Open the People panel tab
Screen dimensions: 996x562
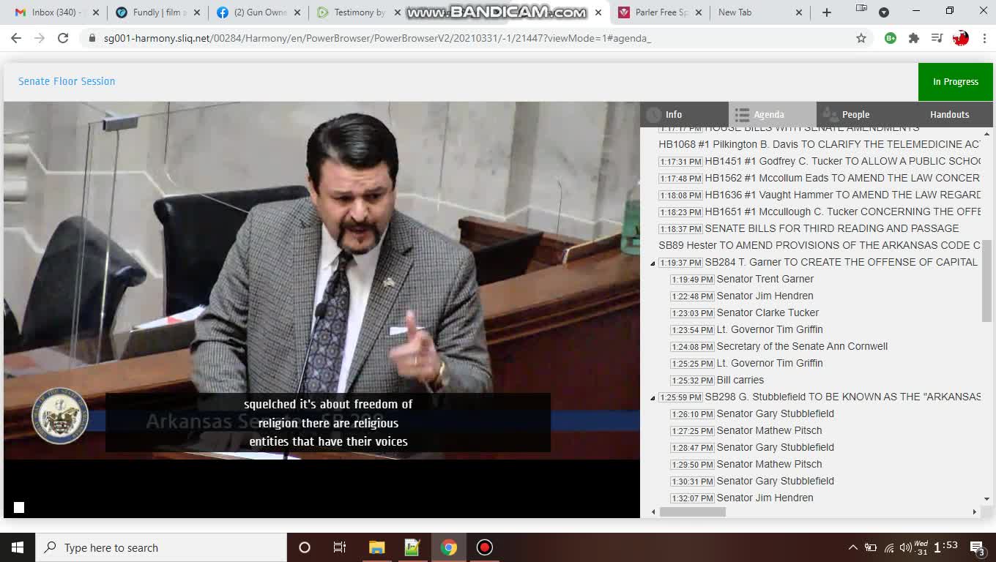tap(860, 114)
